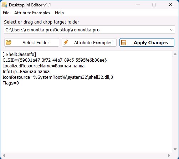Close the Desktop.ini Editor window
Image resolution: width=179 pixels, height=159 pixels.
click(x=170, y=5)
